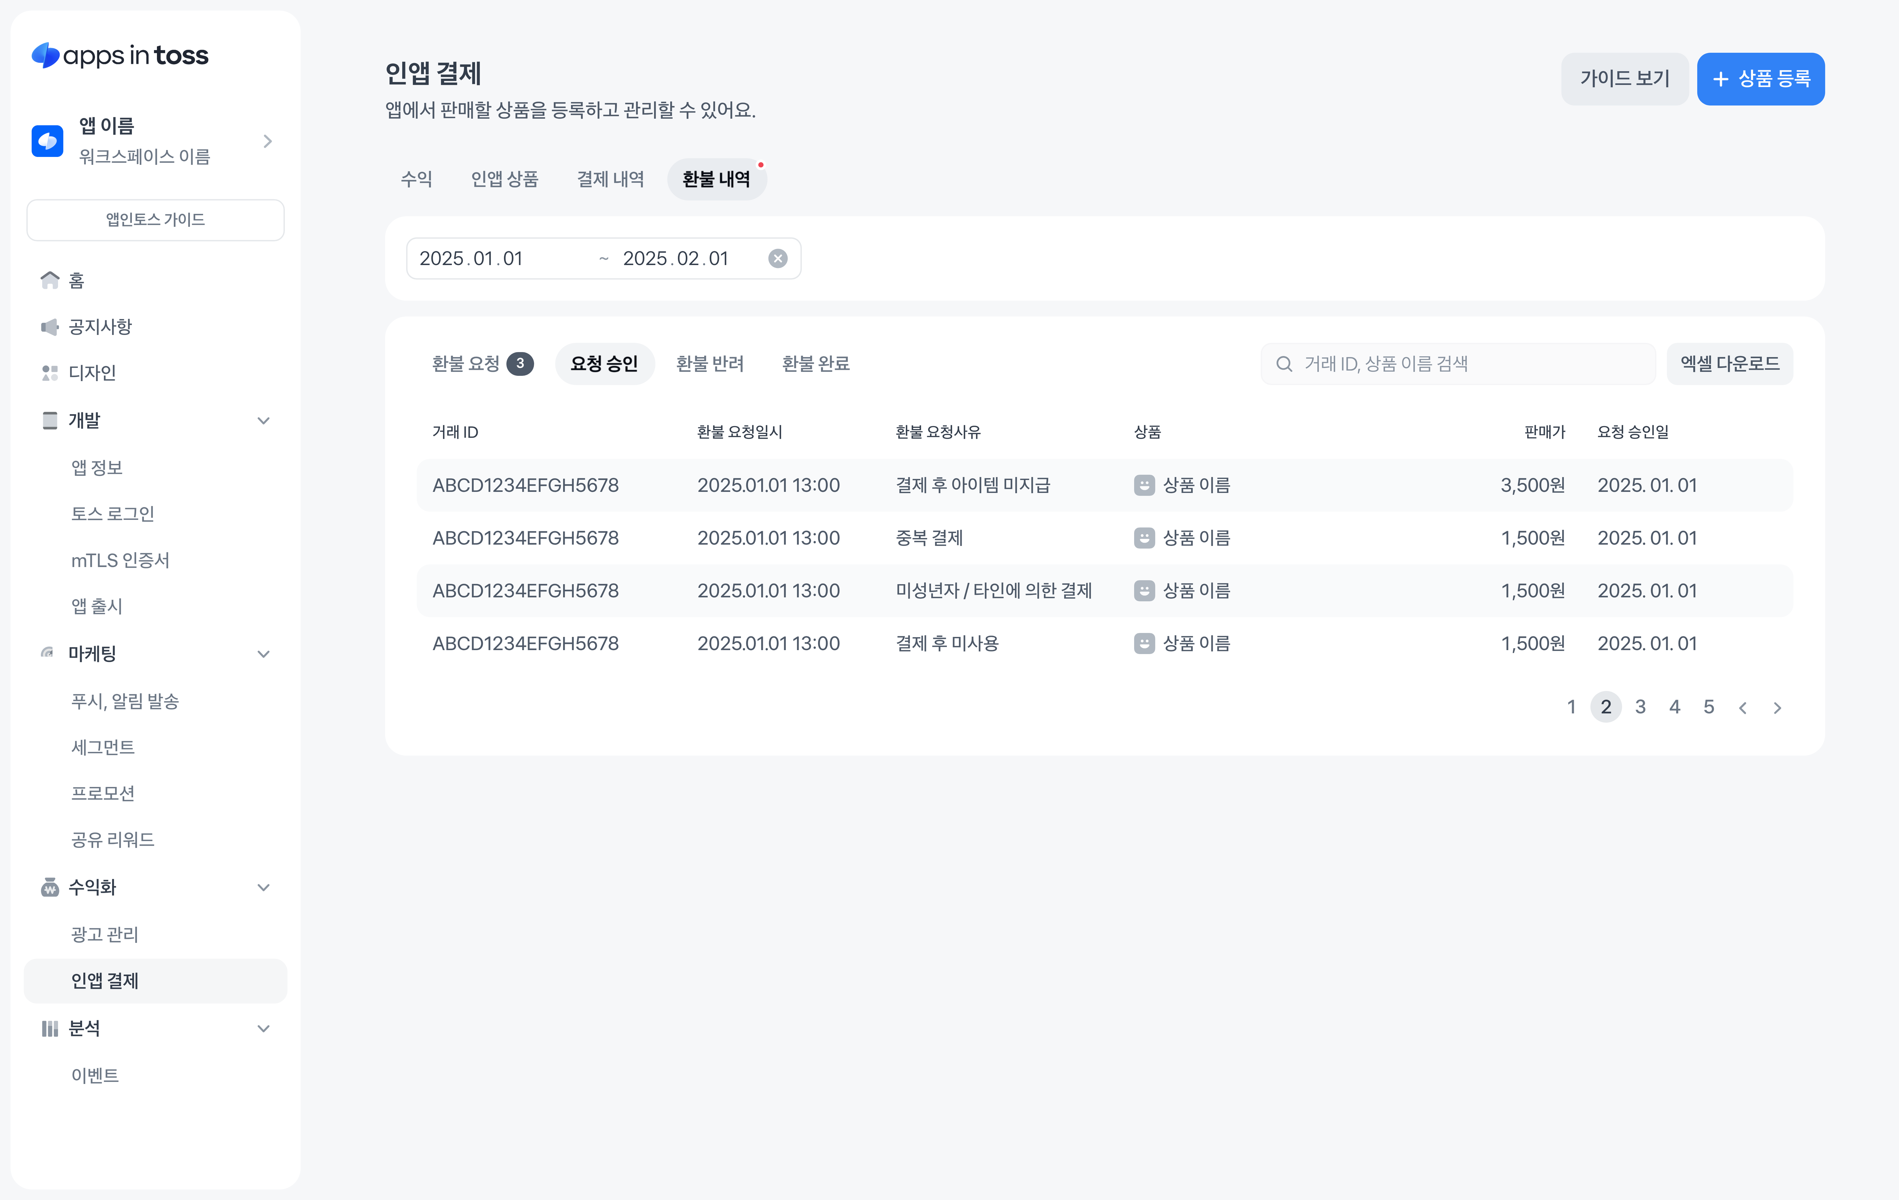
Task: Click the 3,500원 price cell
Action: pos(1532,485)
